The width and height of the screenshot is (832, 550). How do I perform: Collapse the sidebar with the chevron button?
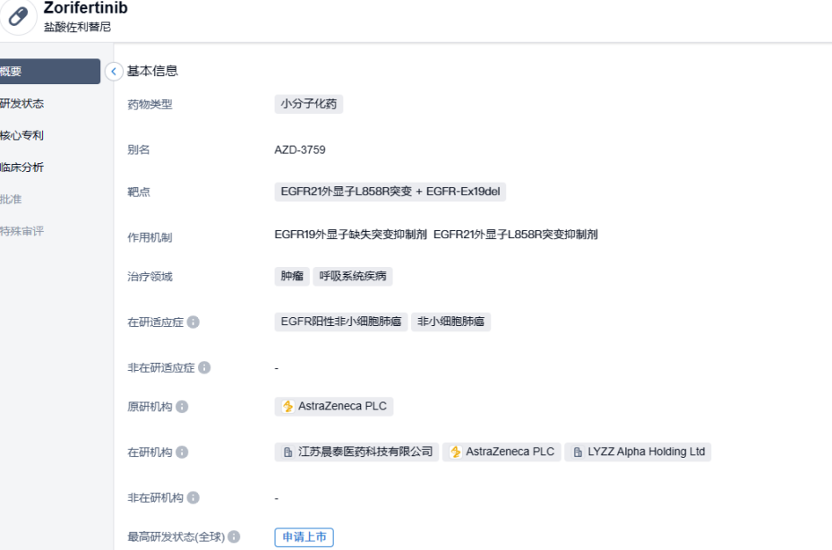pos(114,72)
